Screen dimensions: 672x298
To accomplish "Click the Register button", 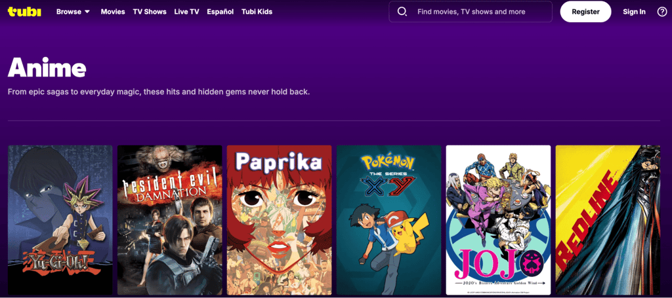I will pyautogui.click(x=585, y=12).
